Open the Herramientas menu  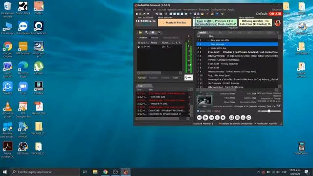click(190, 10)
